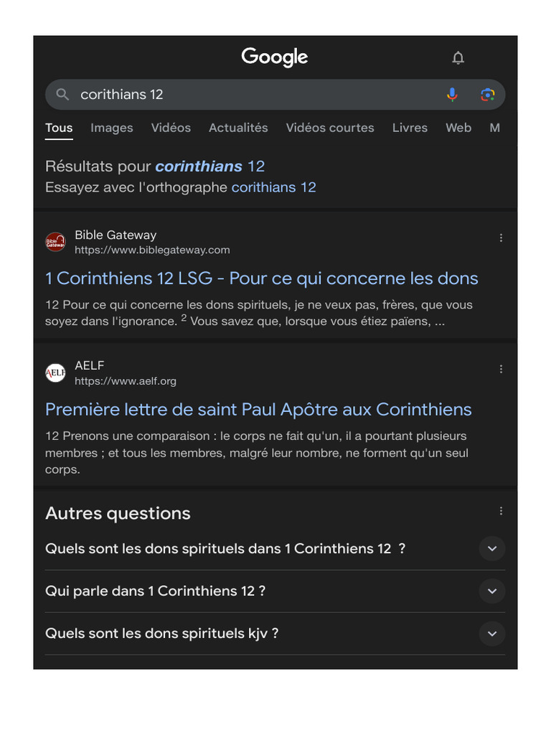Start voice search with the microphone icon
The image size is (551, 735).
tap(452, 95)
